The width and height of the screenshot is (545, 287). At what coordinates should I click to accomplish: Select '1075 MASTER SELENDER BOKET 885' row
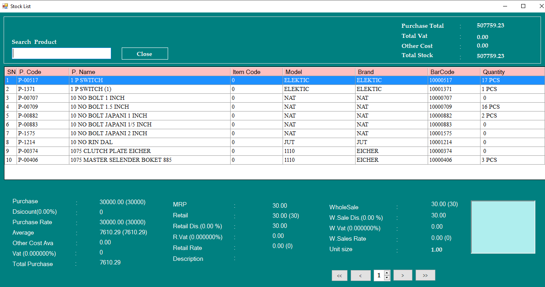(275, 160)
